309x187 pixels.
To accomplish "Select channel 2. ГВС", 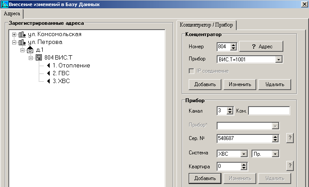I will (x=61, y=73).
